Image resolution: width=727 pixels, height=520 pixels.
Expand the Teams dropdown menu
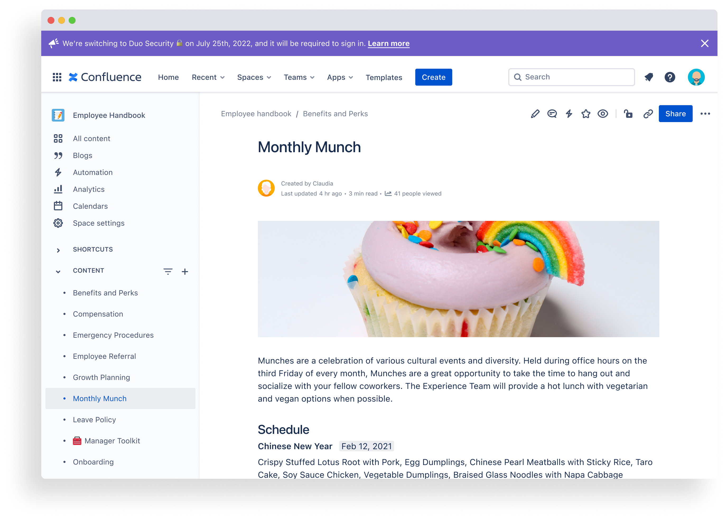coord(298,77)
